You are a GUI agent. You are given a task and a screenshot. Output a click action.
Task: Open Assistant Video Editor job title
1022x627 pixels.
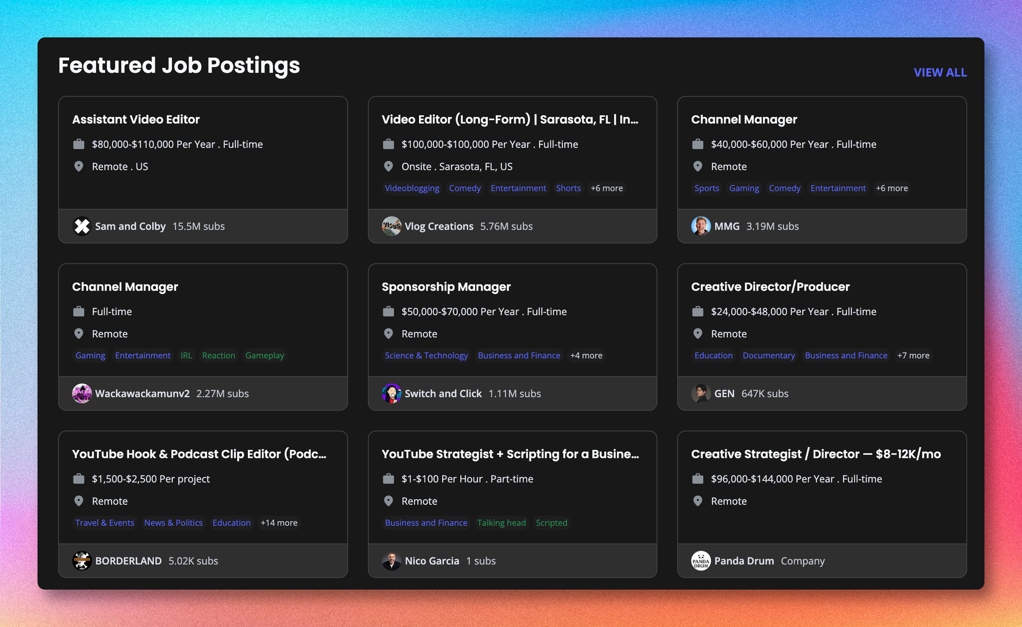(x=136, y=119)
